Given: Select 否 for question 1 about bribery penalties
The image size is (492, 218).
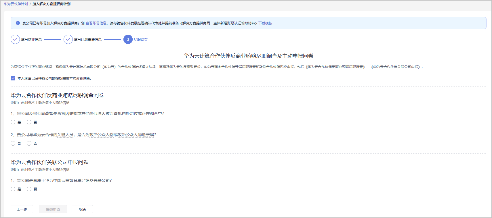Looking at the screenshot, I should tap(29, 122).
